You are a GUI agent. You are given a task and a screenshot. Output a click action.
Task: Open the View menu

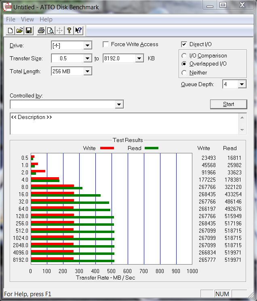tap(27, 19)
